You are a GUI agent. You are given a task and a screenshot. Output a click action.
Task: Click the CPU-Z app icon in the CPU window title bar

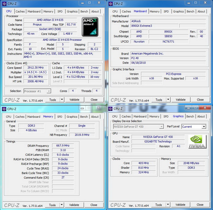(x=4, y=4)
